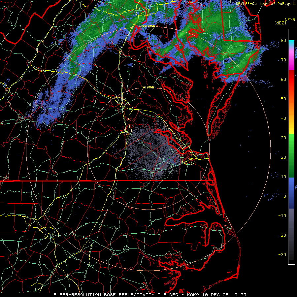Click the 40 value on the dBZ scale
The width and height of the screenshot is (297, 297).
pyautogui.click(x=283, y=118)
